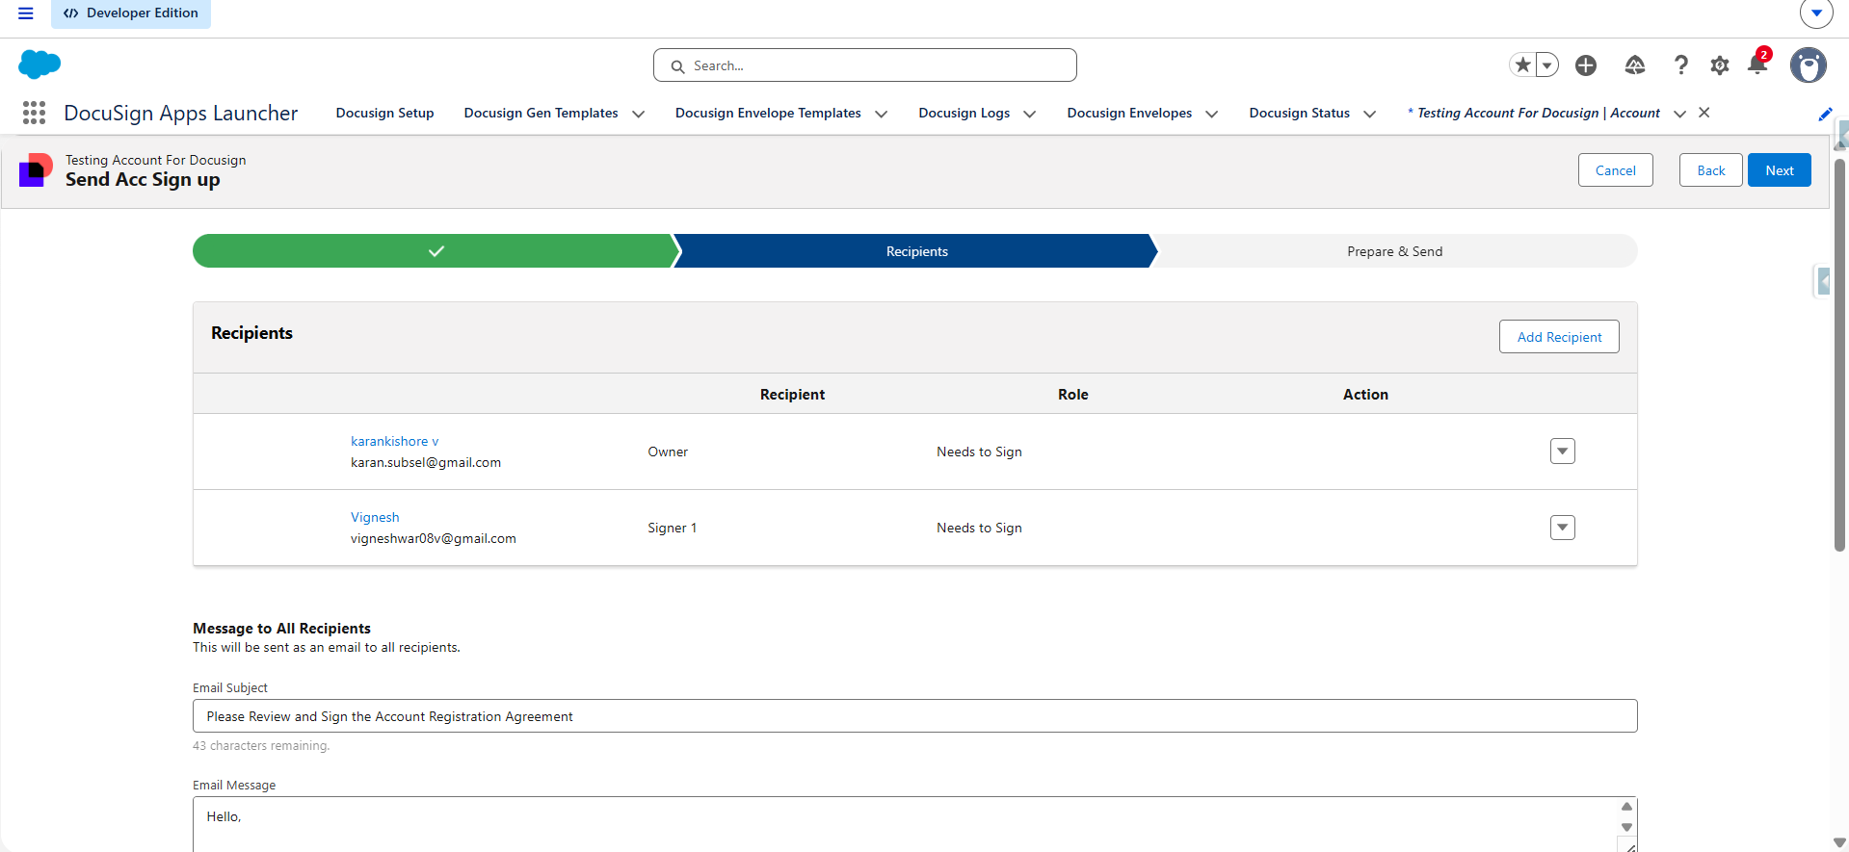
Task: Click the Email Subject input field
Action: [915, 716]
